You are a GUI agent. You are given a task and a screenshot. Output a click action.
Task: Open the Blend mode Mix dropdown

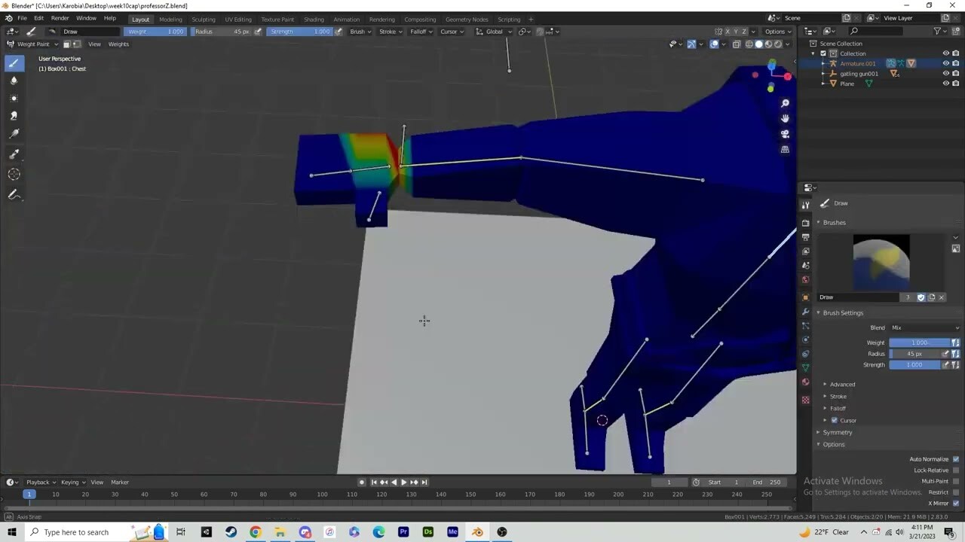[x=925, y=327]
